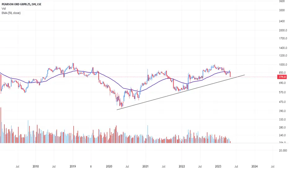The image size is (289, 170).
Task: Select the black ascending trendline
Action: point(180,92)
